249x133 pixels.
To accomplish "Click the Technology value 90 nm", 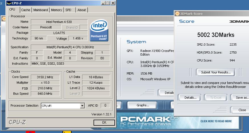I will point(39,38).
